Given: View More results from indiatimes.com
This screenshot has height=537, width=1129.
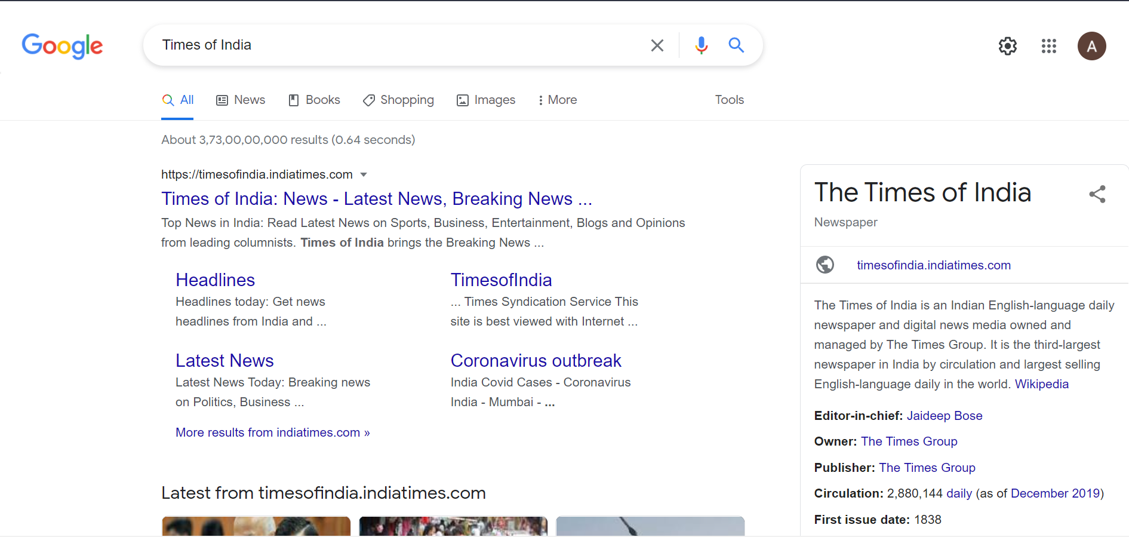Looking at the screenshot, I should click(x=273, y=432).
